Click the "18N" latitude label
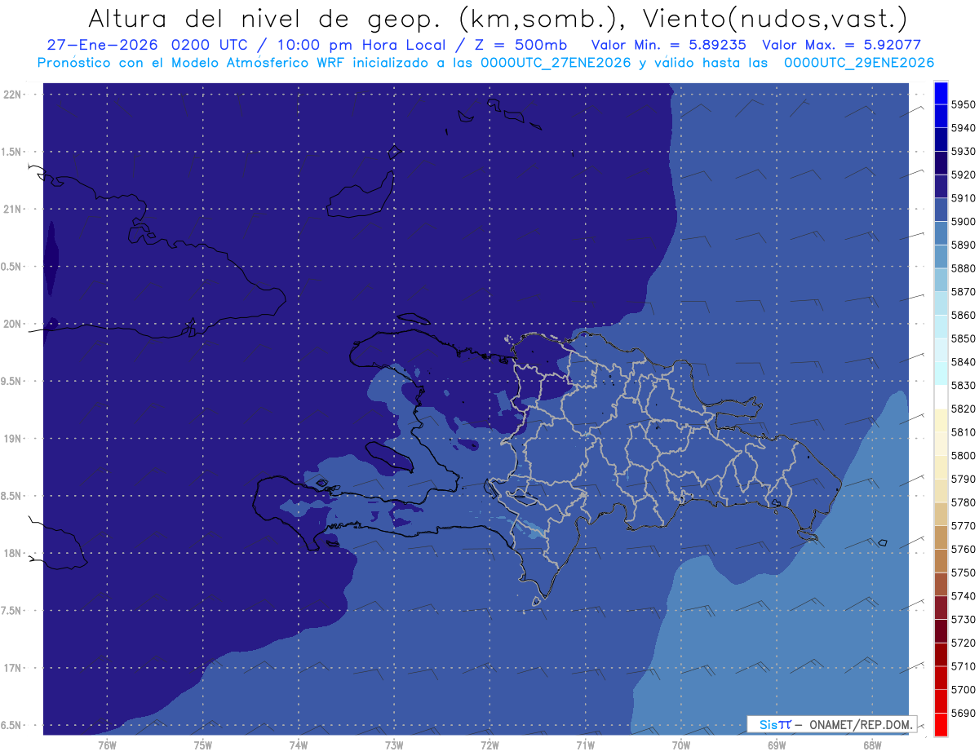The width and height of the screenshot is (979, 756). 13,553
